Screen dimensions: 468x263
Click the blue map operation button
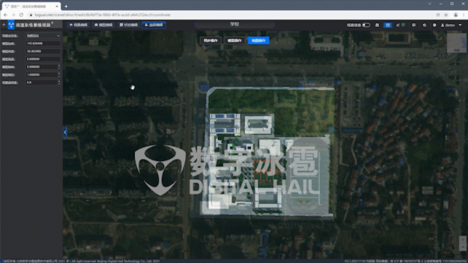[x=259, y=41]
